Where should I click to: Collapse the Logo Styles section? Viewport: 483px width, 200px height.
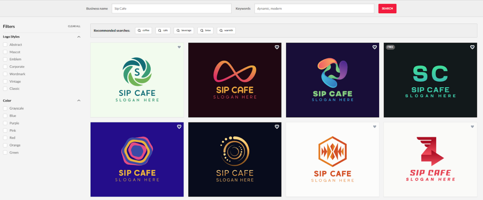79,36
